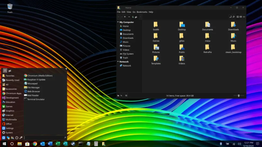
Task: Select the steam_bootstrap folder
Action: coord(233,48)
